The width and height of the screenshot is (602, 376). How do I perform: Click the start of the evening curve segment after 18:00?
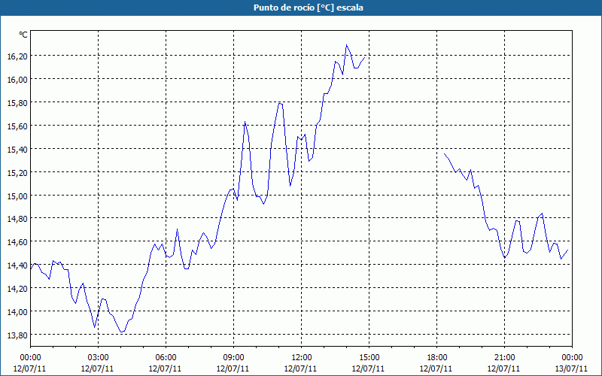(444, 153)
